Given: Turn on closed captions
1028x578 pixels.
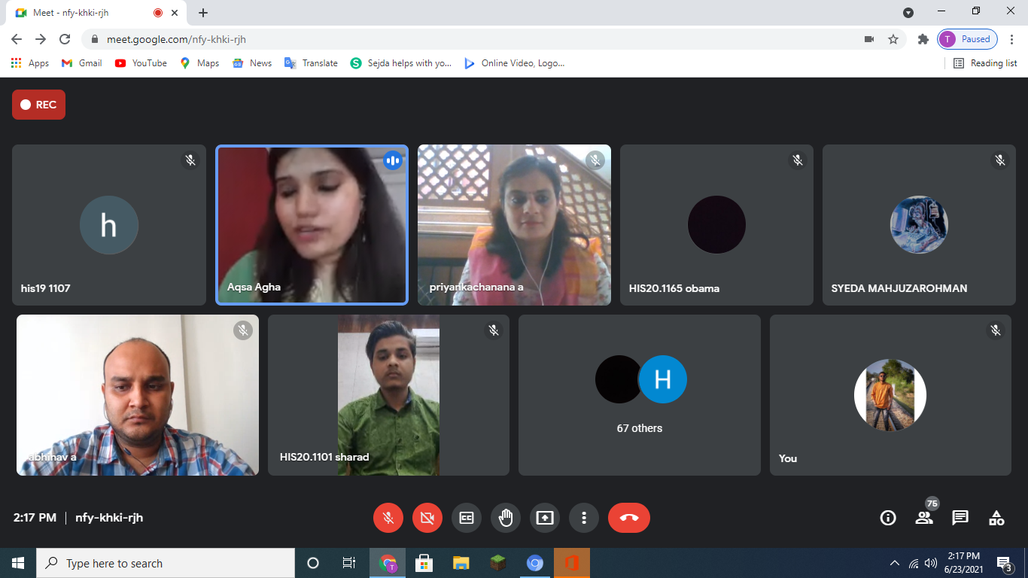Looking at the screenshot, I should point(467,518).
